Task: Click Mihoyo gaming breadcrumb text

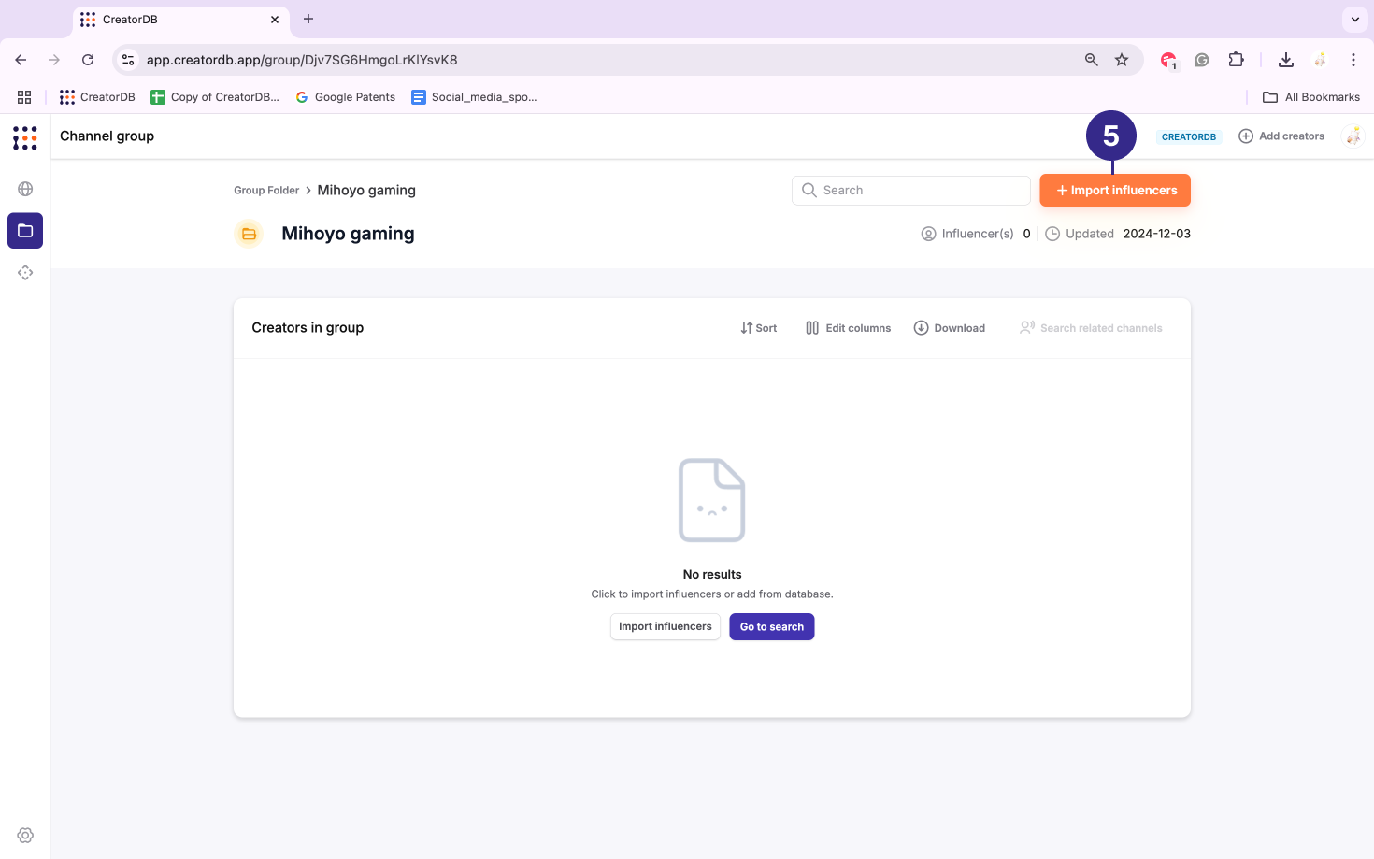Action: tap(366, 191)
